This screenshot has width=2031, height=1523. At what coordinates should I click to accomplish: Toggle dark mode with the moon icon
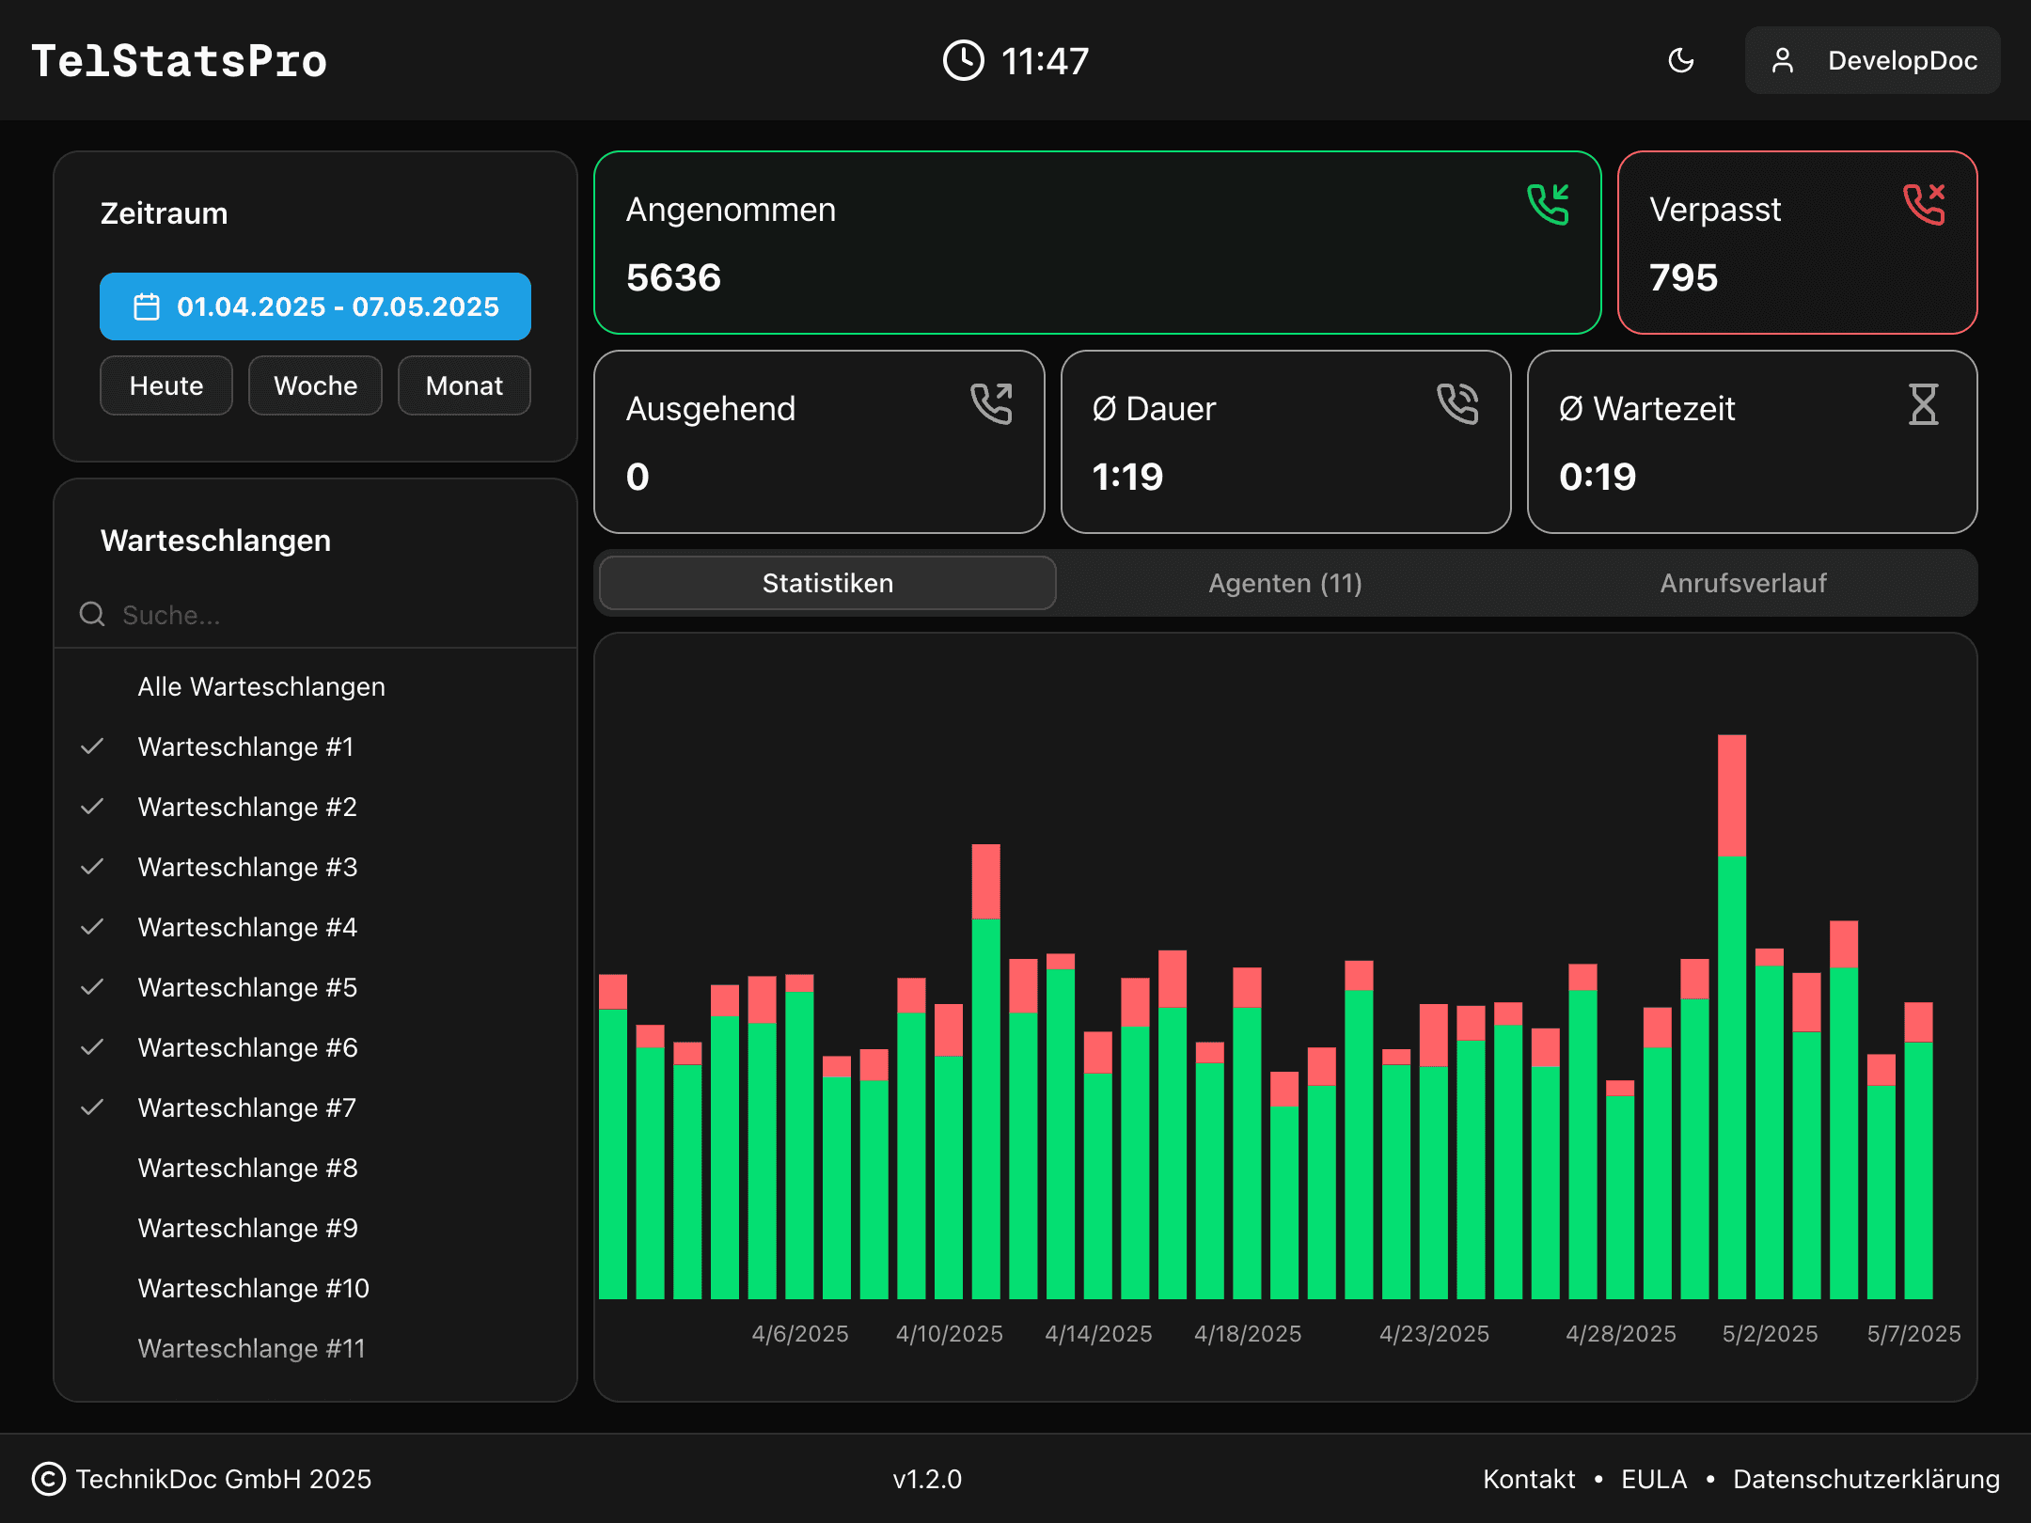click(1682, 60)
